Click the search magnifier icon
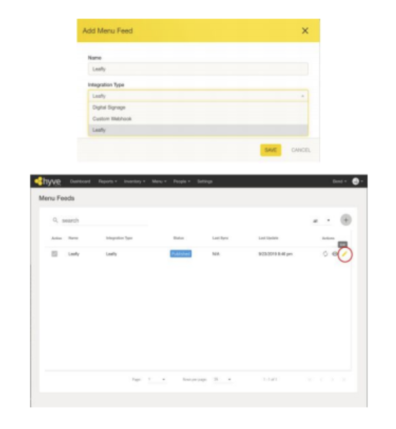 pos(56,220)
